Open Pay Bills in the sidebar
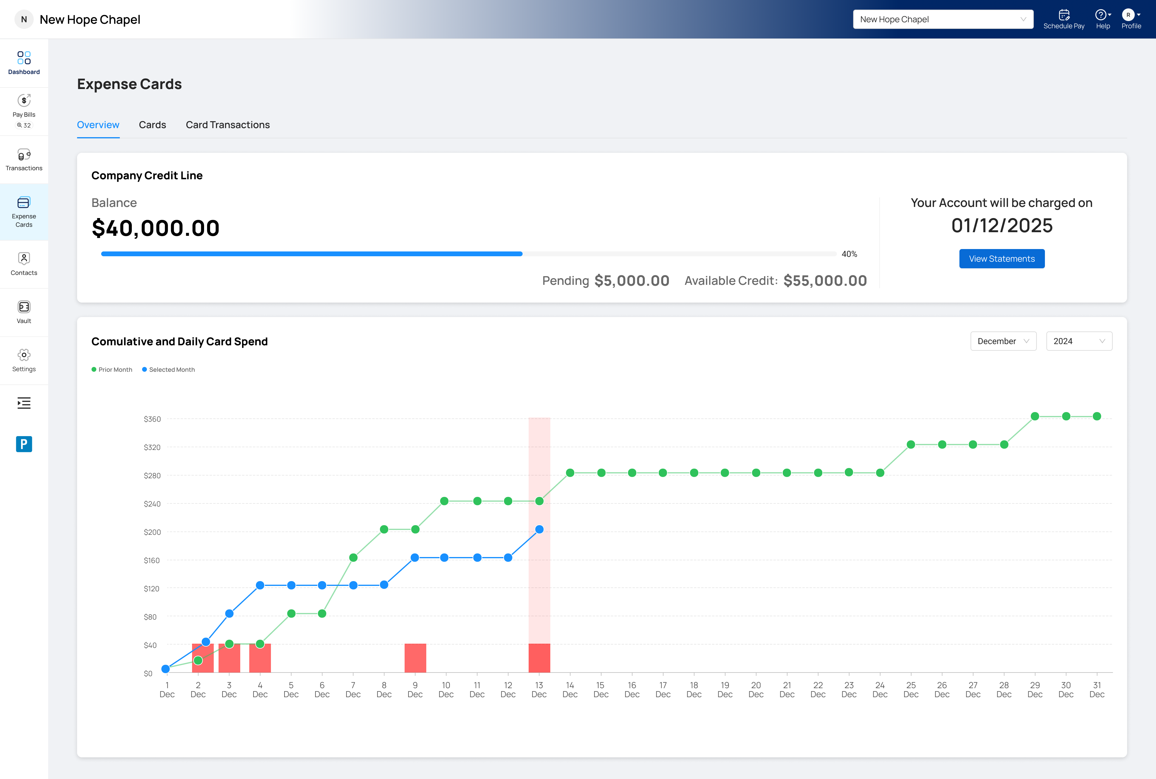 (x=24, y=111)
